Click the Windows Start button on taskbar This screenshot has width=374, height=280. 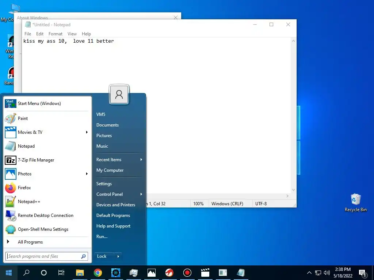click(9, 273)
